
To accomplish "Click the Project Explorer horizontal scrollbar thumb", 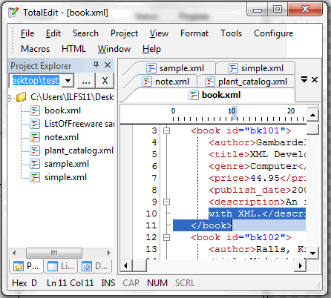I will click(54, 253).
